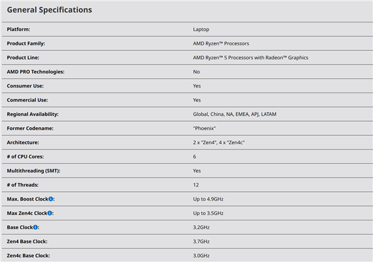This screenshot has height=262, width=373.
Task: Click the Ryzen 5 with Radeon Graphics value
Action: tap(251, 58)
